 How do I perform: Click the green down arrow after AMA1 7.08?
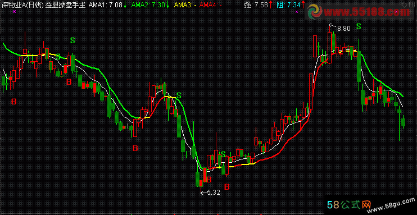[125, 4]
